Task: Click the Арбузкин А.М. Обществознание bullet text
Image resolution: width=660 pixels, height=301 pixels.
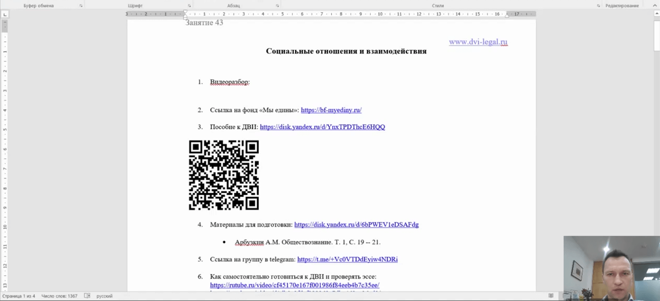Action: click(308, 242)
